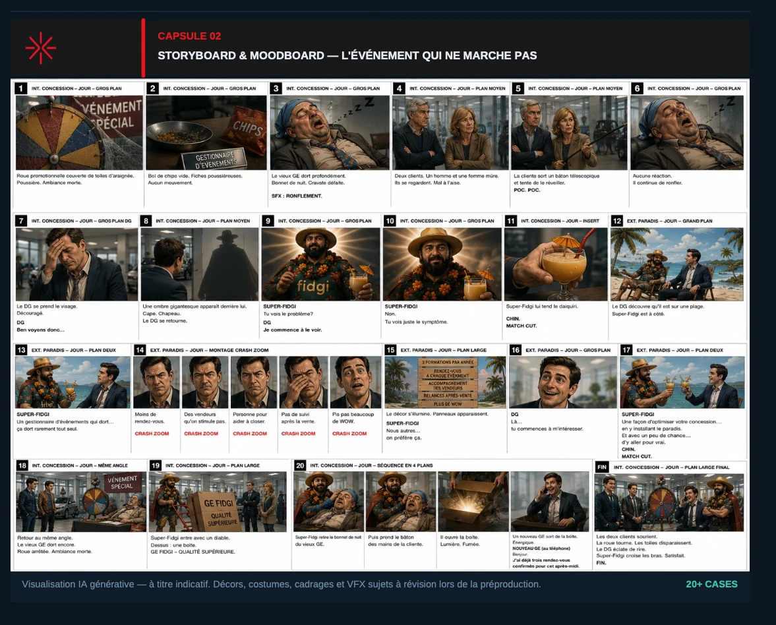Click 'Nous autres… on préfère ça.' text
The width and height of the screenshot is (776, 625).
point(404,434)
